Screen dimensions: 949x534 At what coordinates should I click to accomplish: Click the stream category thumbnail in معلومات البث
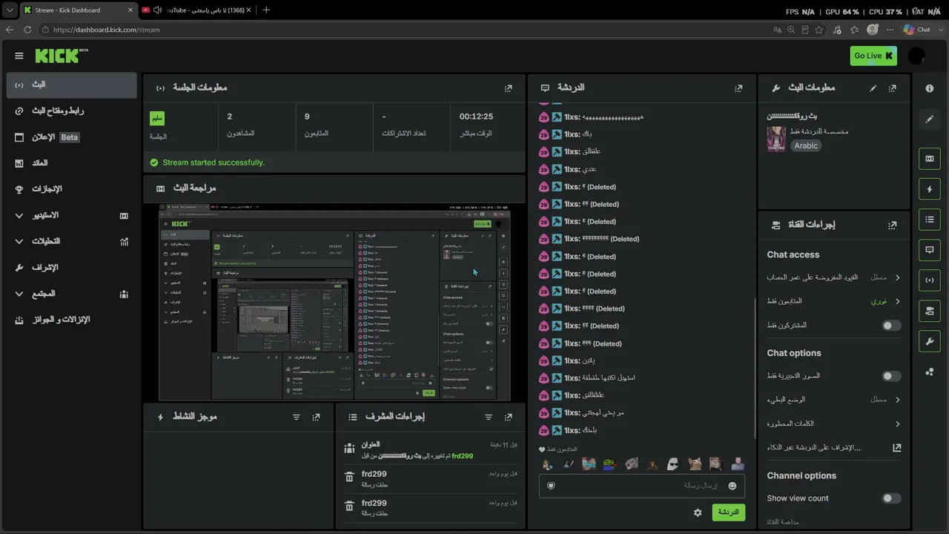coord(776,139)
